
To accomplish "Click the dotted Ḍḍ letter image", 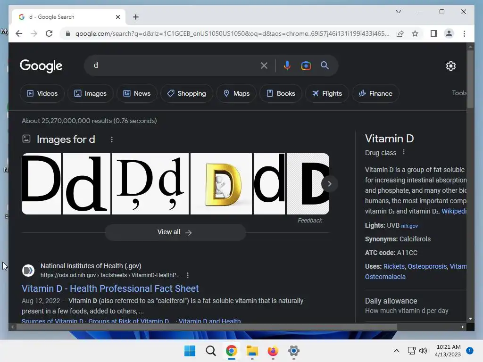I will point(150,184).
